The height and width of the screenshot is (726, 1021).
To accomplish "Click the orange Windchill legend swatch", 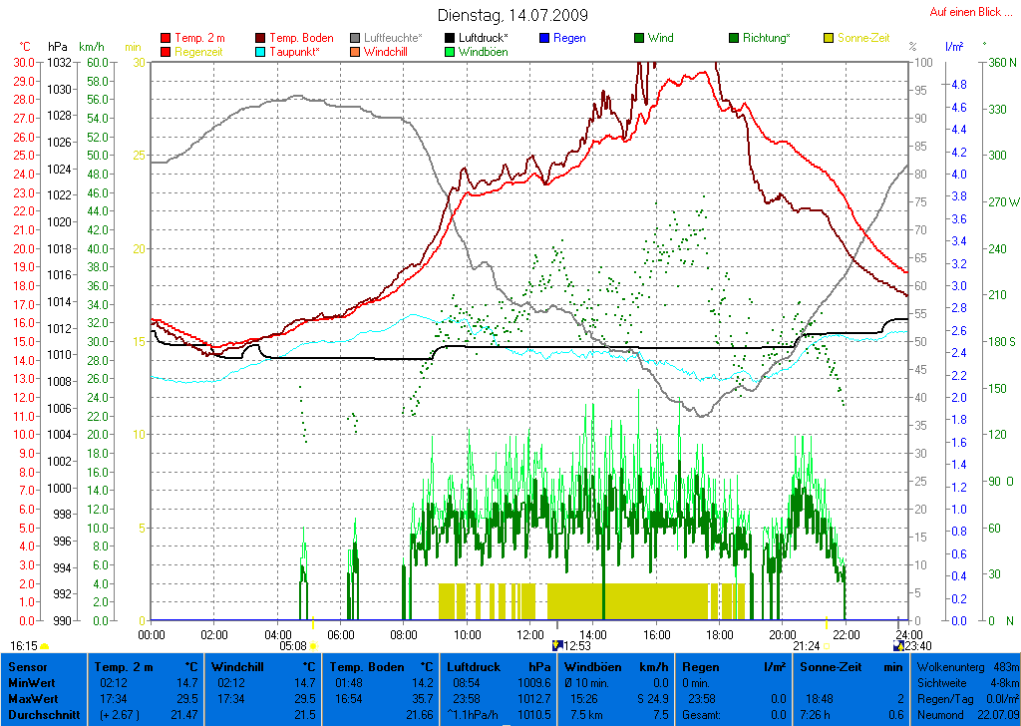I will (355, 52).
